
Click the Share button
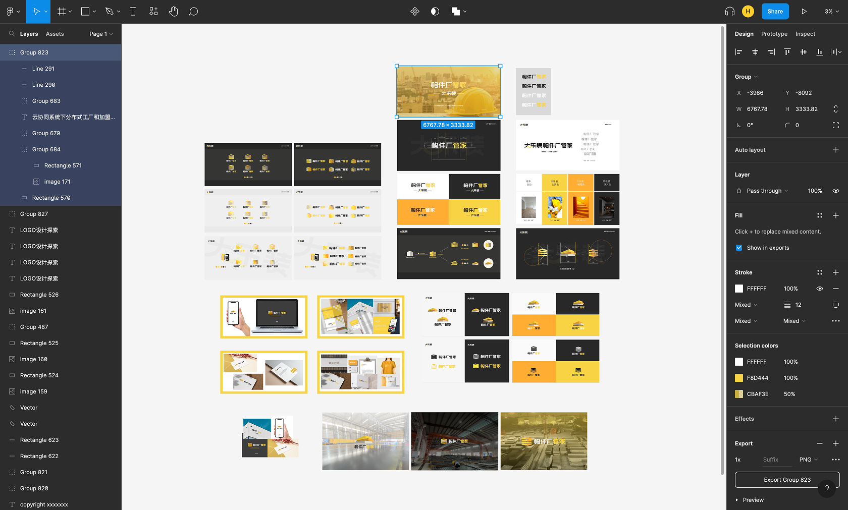775,12
